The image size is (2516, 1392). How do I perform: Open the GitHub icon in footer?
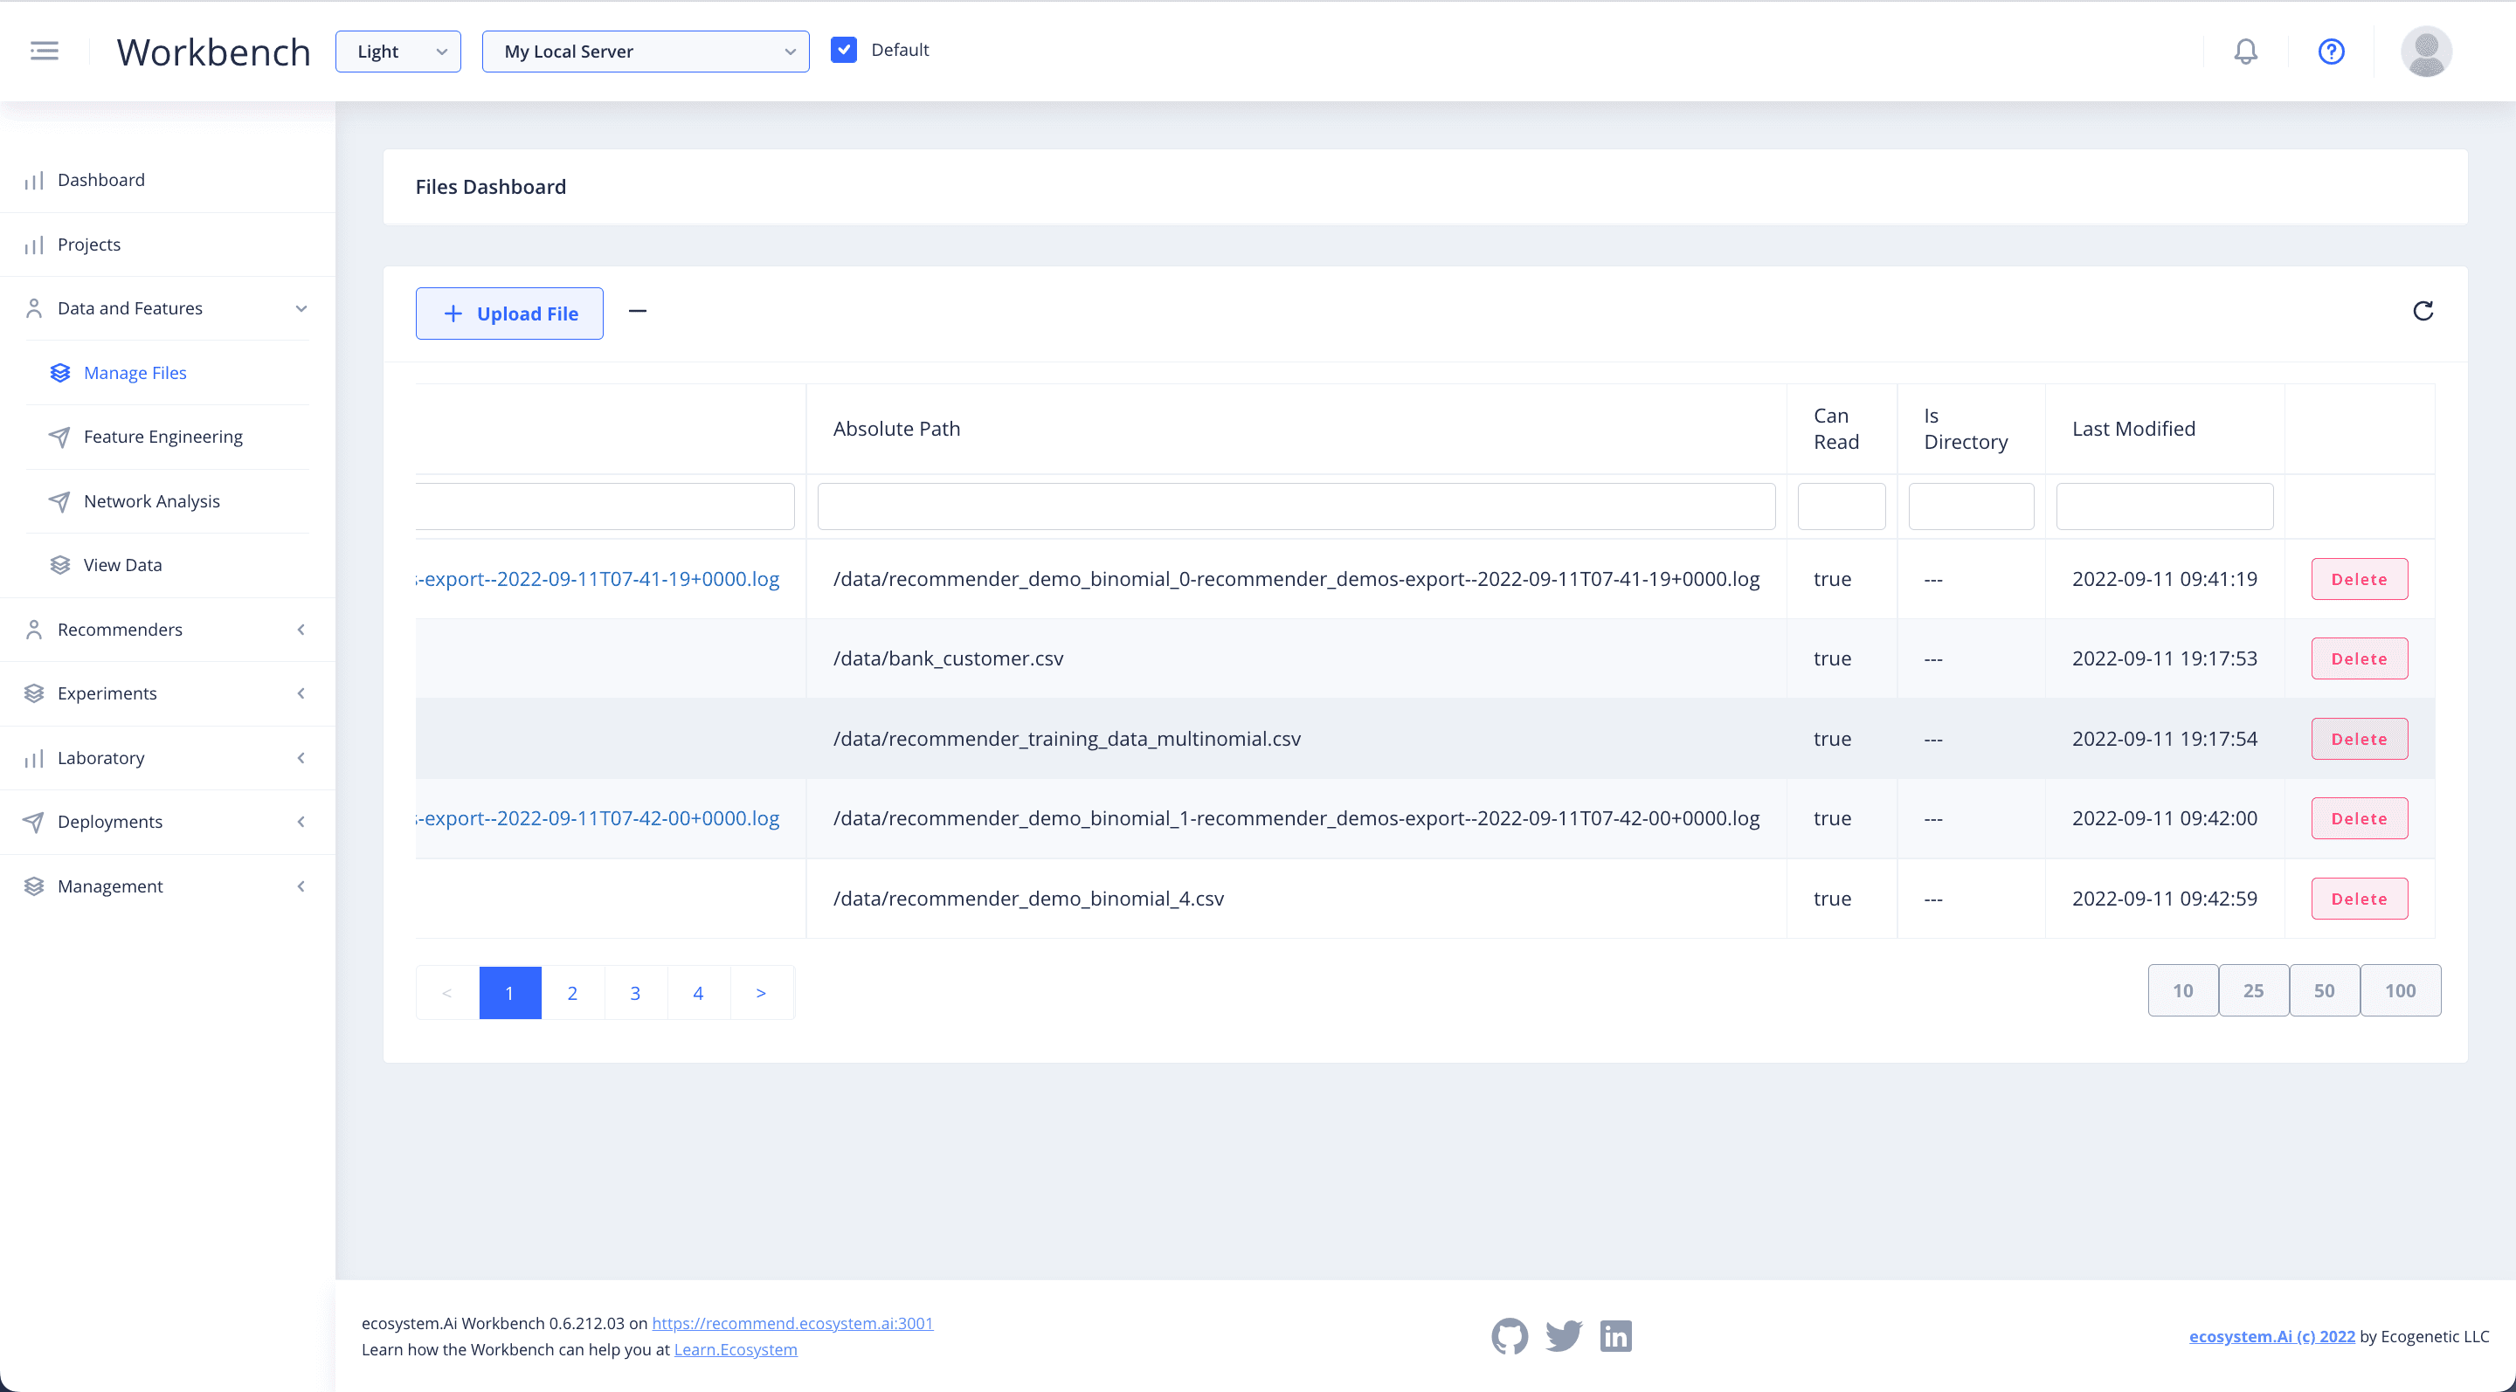(1509, 1336)
